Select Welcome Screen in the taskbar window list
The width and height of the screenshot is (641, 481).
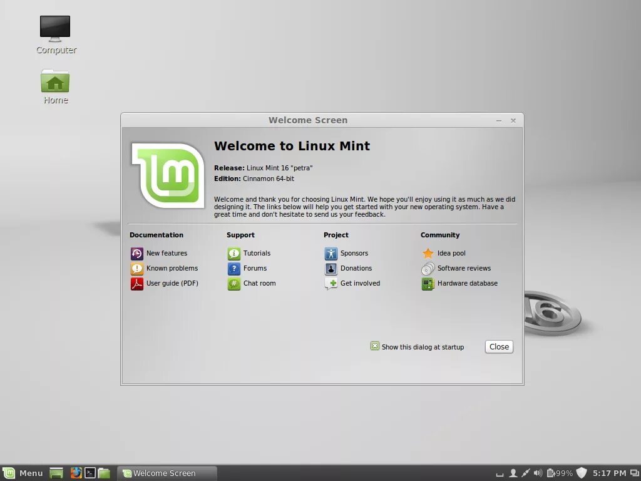[x=167, y=473]
